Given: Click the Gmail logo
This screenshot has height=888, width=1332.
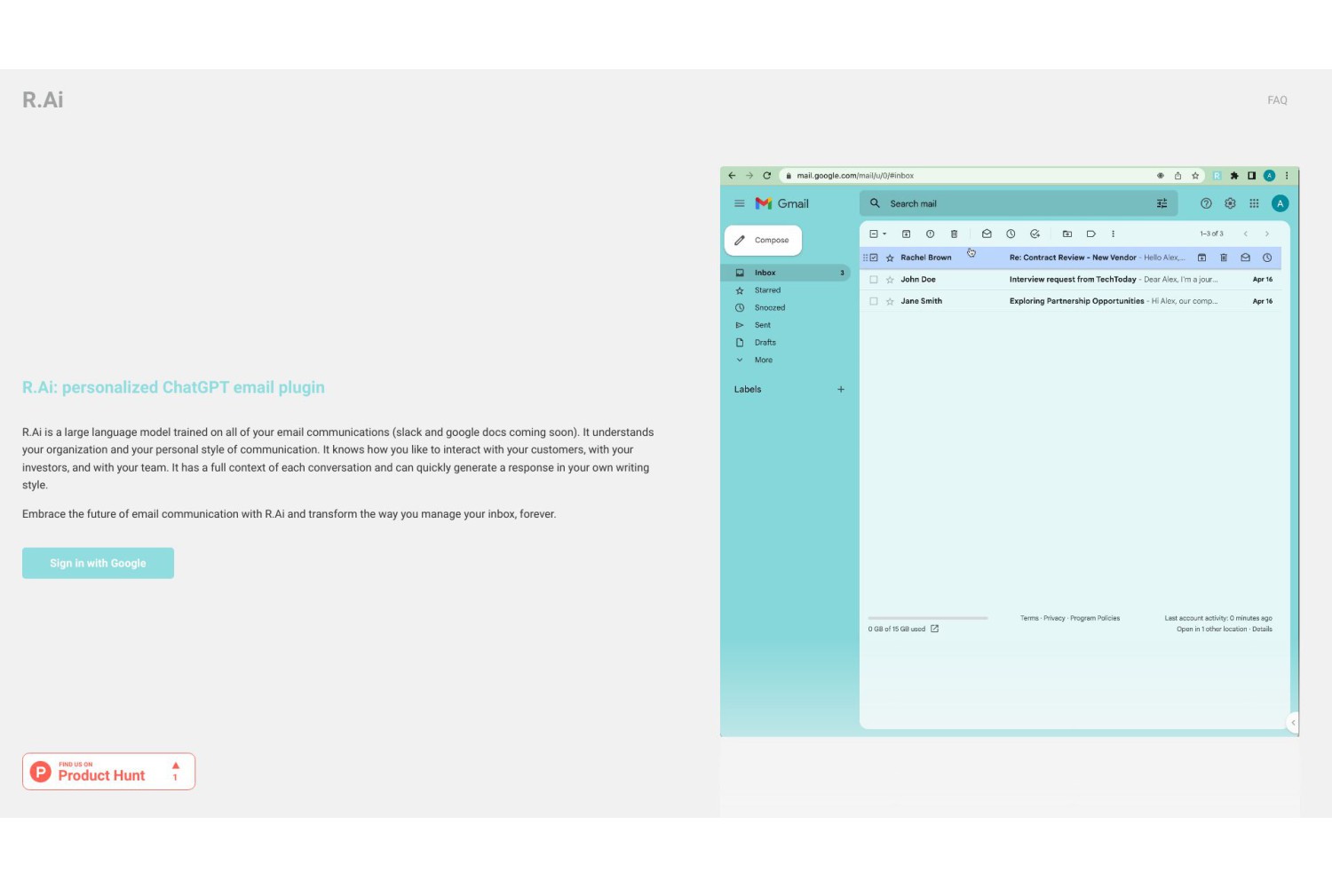Looking at the screenshot, I should (782, 203).
